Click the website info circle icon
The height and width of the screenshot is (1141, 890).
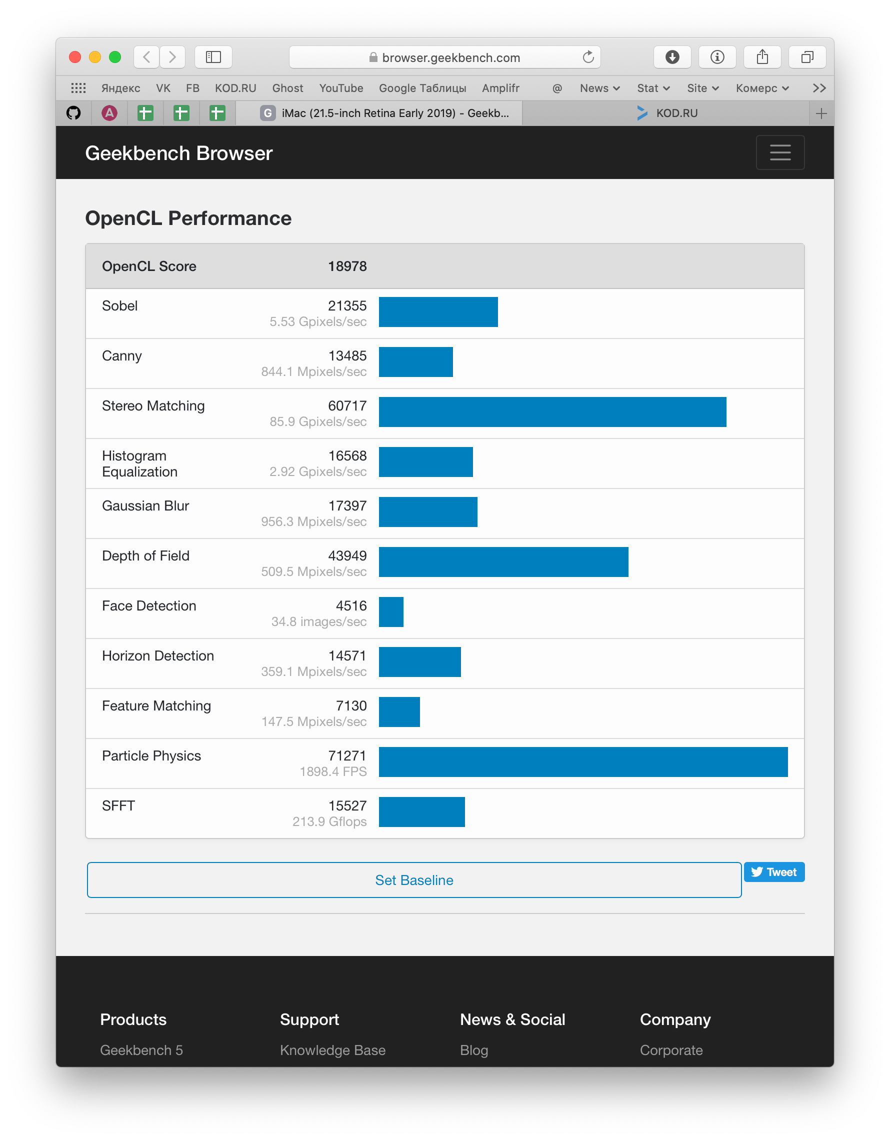(717, 57)
